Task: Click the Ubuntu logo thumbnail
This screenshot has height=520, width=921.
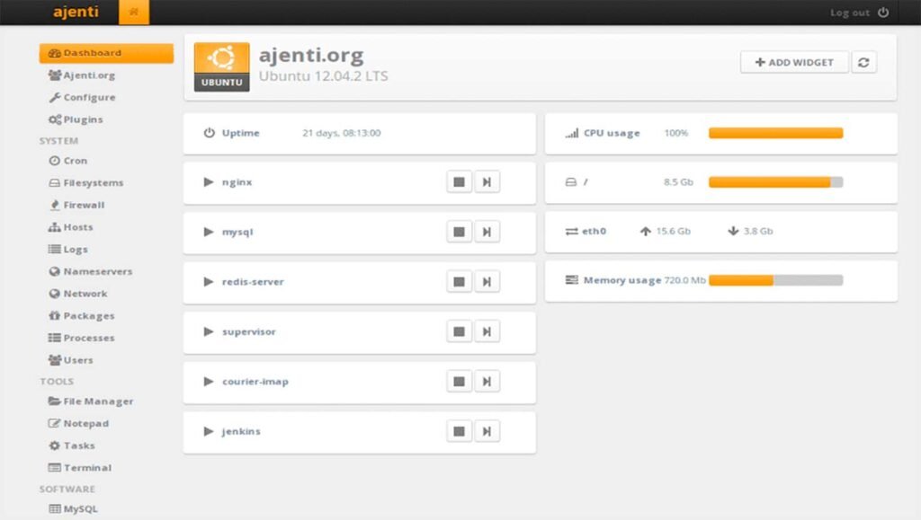Action: pos(221,66)
